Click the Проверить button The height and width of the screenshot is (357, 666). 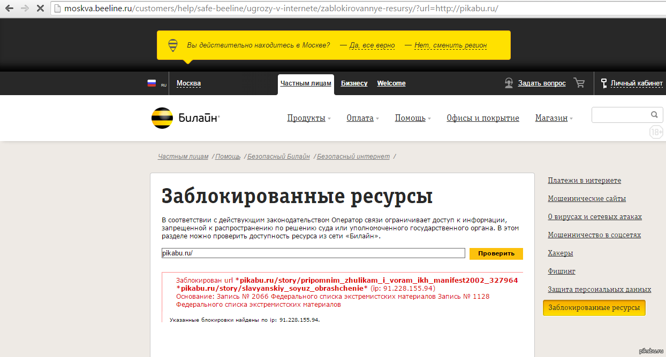(x=496, y=253)
